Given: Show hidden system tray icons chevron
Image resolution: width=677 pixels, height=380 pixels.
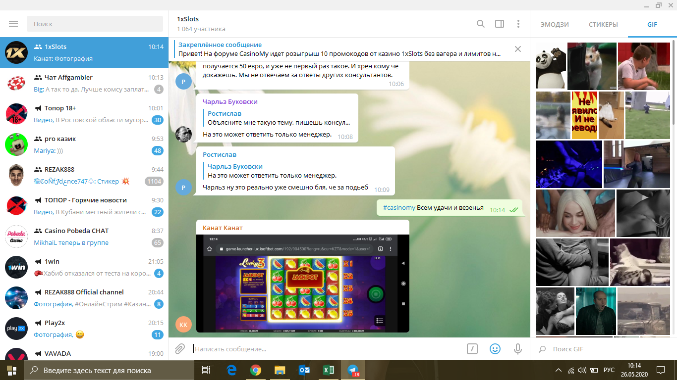Looking at the screenshot, I should tap(558, 370).
